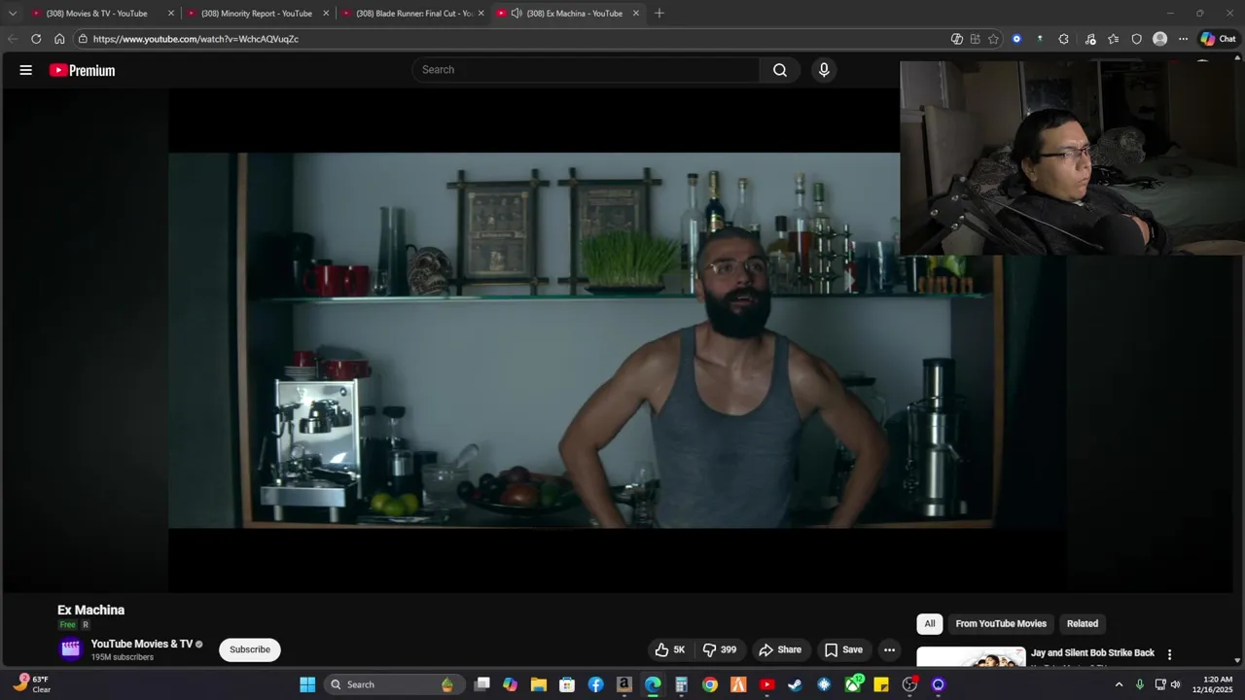Click the YouTube search magnifier button
This screenshot has width=1245, height=700.
[780, 70]
